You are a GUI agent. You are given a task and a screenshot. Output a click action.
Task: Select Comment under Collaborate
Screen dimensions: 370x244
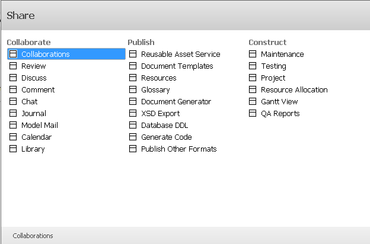(38, 90)
